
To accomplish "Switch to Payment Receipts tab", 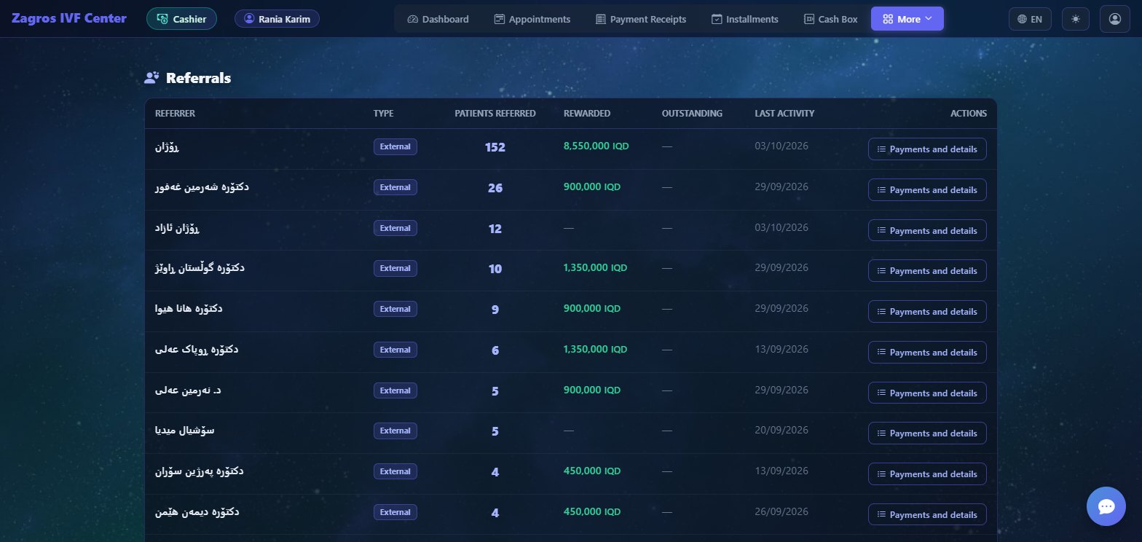I will (x=640, y=19).
